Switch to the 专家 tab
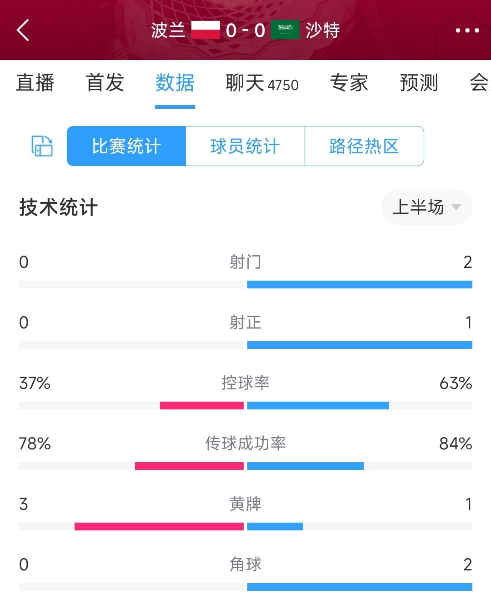This screenshot has width=491, height=615. tap(349, 83)
